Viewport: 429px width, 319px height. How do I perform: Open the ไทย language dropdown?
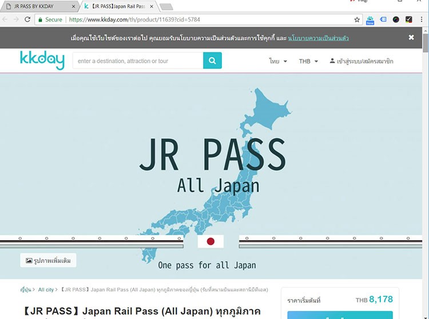coord(278,61)
